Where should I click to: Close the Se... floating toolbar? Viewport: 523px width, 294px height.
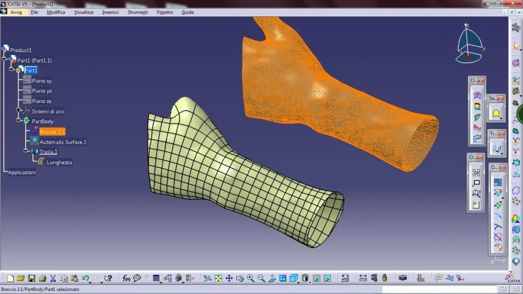pyautogui.click(x=501, y=98)
